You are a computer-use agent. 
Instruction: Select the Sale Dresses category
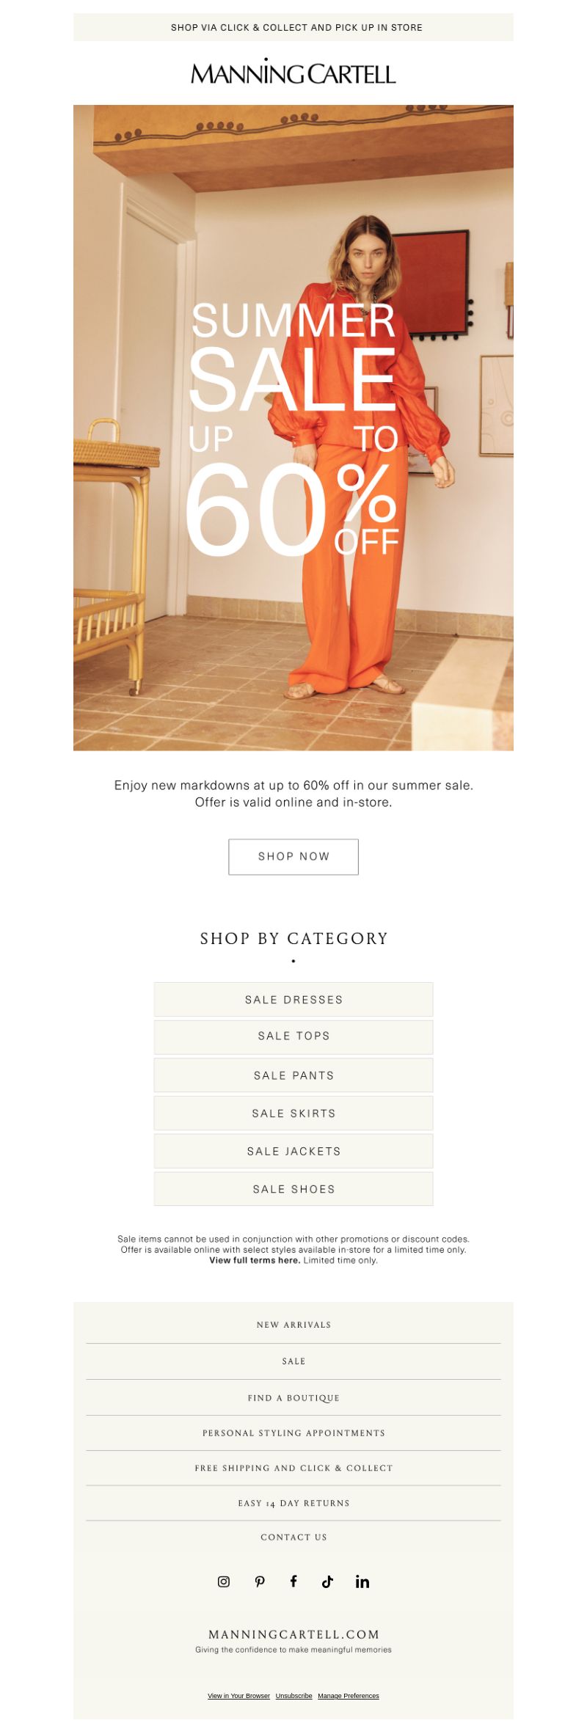coord(293,999)
